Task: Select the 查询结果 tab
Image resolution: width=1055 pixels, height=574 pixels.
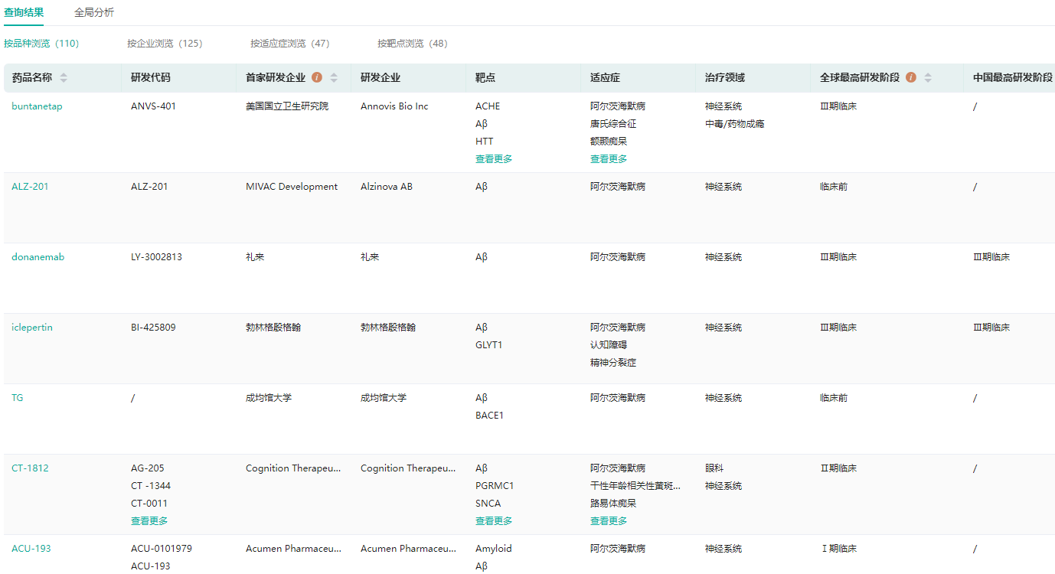Action: click(24, 13)
